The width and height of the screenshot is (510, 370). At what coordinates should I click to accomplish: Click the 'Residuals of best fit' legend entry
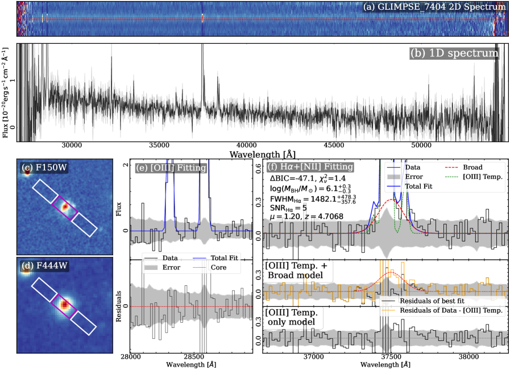[432, 299]
